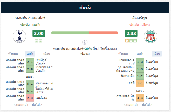
Task: Click Tottenham's 3.00 form rating badge
Action: tap(39, 33)
